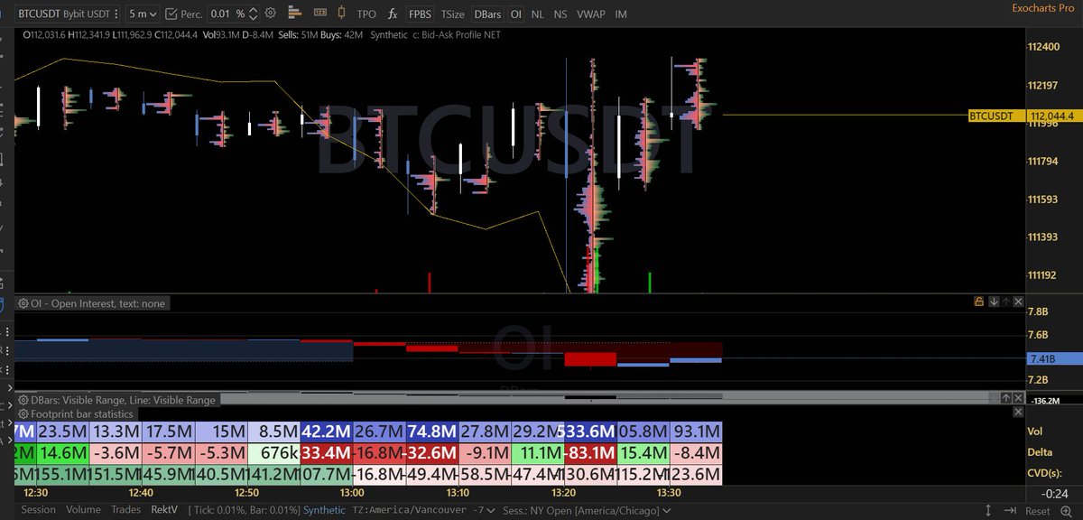Click the DBars: Visible Range panel title
This screenshot has height=520, width=1083.
coord(123,400)
